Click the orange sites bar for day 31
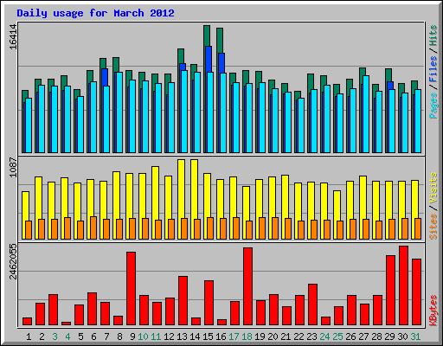 click(x=418, y=228)
